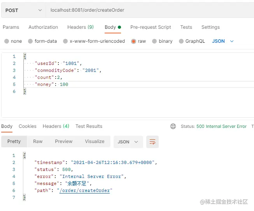
Task: Click the wrap lines icon in response toolbar
Action: click(x=152, y=142)
